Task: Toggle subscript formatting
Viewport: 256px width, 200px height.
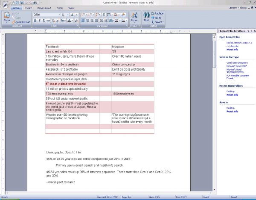Action: click(x=53, y=21)
